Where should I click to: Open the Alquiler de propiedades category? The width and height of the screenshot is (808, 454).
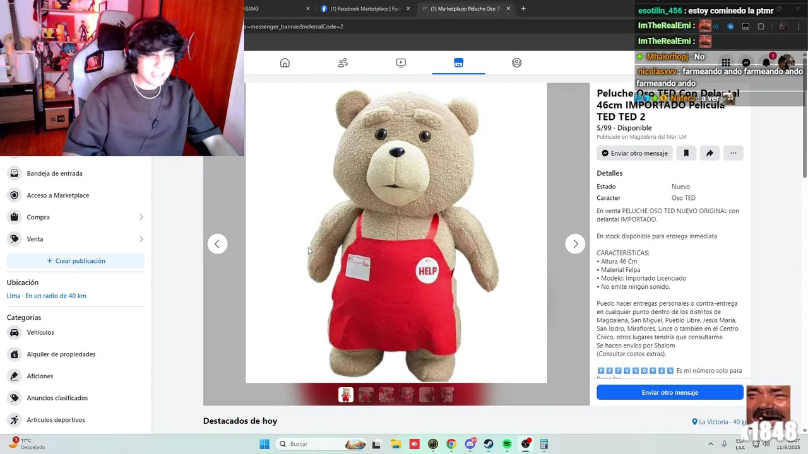76,354
